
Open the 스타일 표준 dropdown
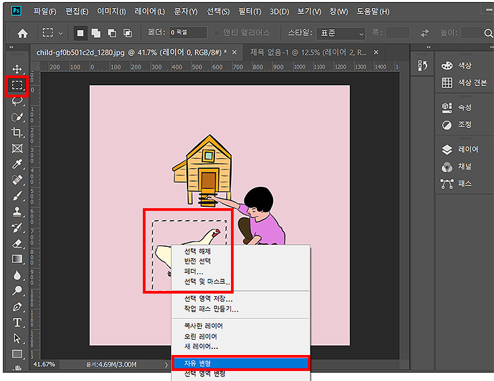point(341,33)
